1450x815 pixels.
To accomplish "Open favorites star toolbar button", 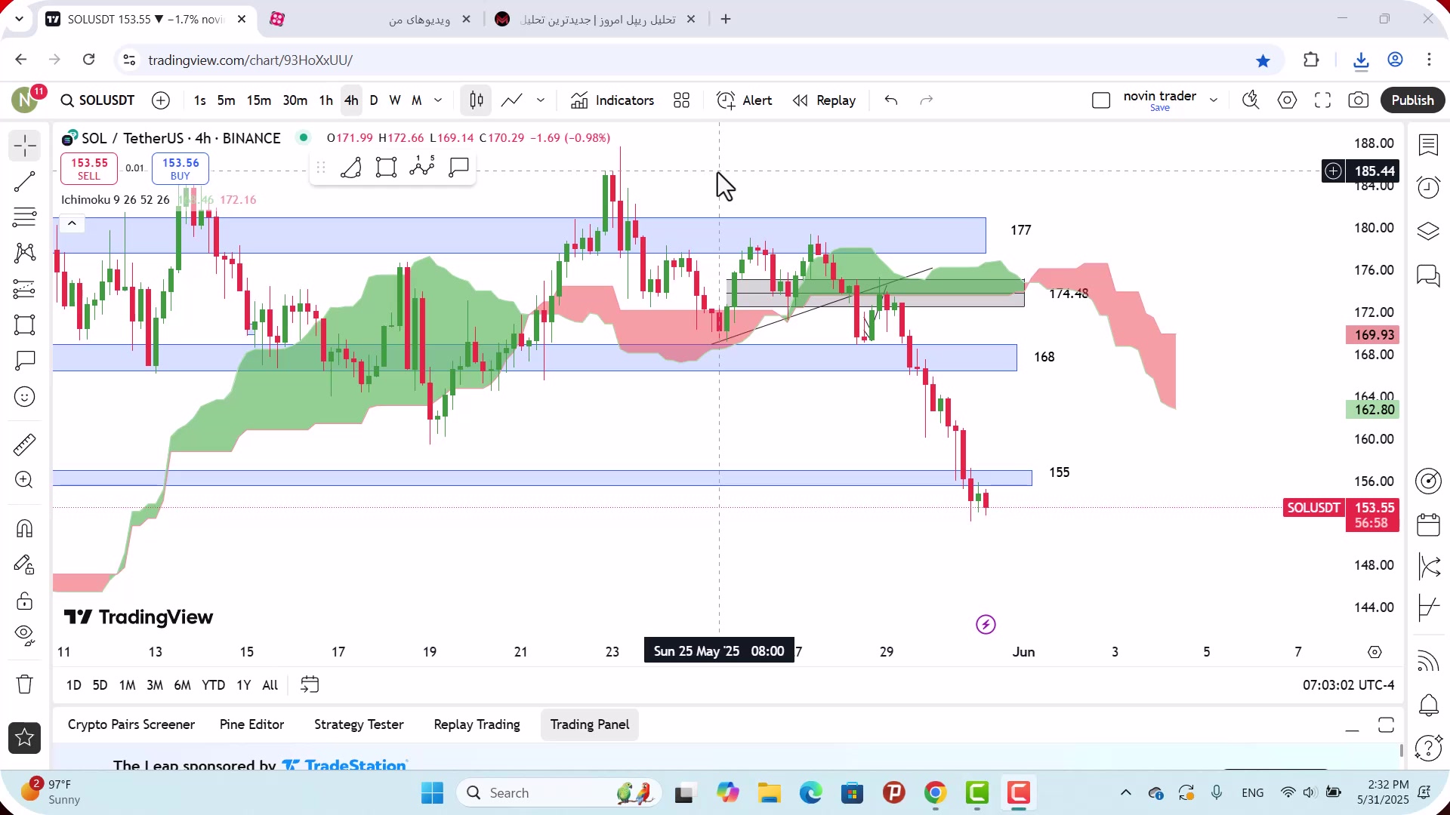I will (x=25, y=738).
